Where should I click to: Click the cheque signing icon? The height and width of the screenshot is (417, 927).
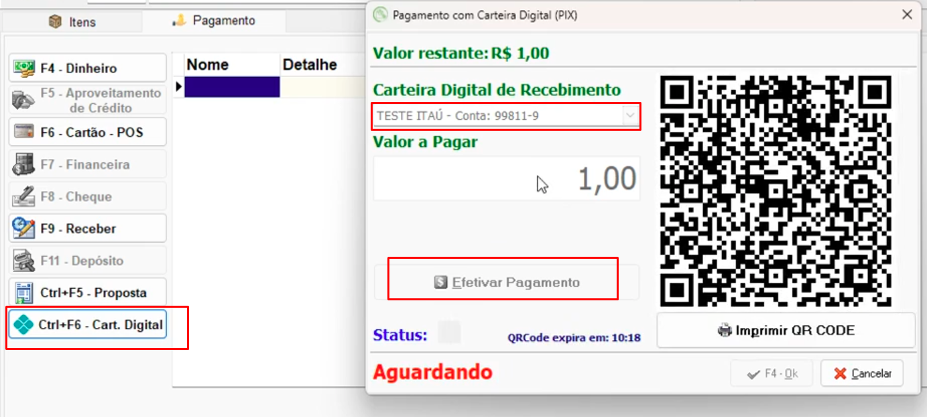click(x=24, y=196)
